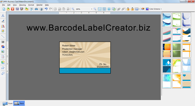Create a new document from the toolbar
The height and width of the screenshot is (106, 195).
tap(4, 9)
